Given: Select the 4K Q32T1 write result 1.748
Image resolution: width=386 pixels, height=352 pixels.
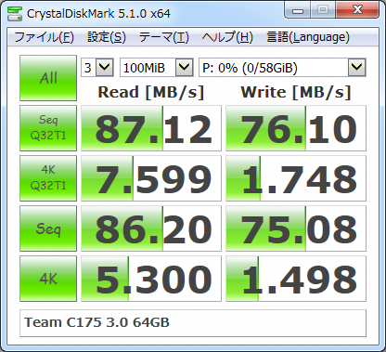Looking at the screenshot, I should (x=296, y=178).
